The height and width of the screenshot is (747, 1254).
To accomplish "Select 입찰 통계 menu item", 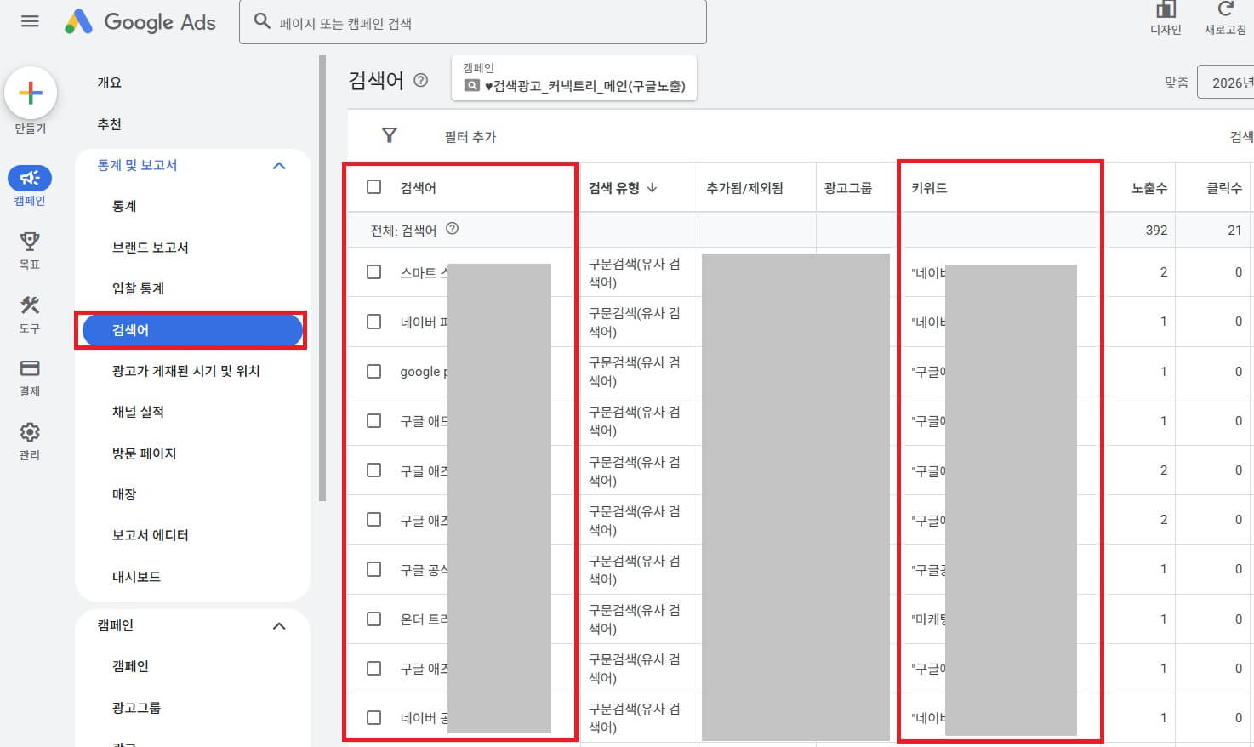I will pyautogui.click(x=138, y=288).
